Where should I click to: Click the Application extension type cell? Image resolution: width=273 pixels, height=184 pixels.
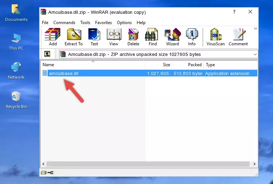(227, 74)
